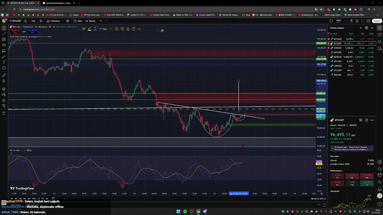Toggle the watchlist panel bookmark icon
Screen dimensions: 383x215
point(380,28)
